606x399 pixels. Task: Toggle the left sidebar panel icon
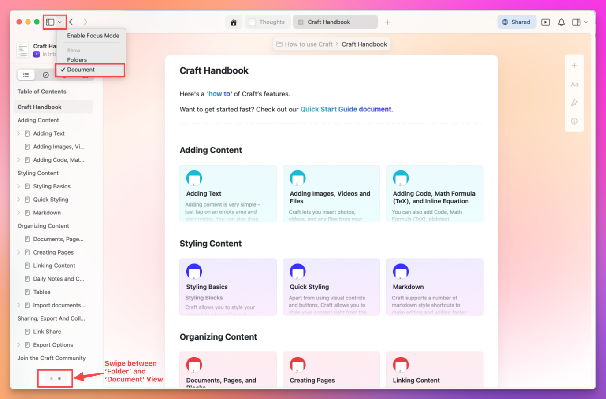[x=50, y=22]
